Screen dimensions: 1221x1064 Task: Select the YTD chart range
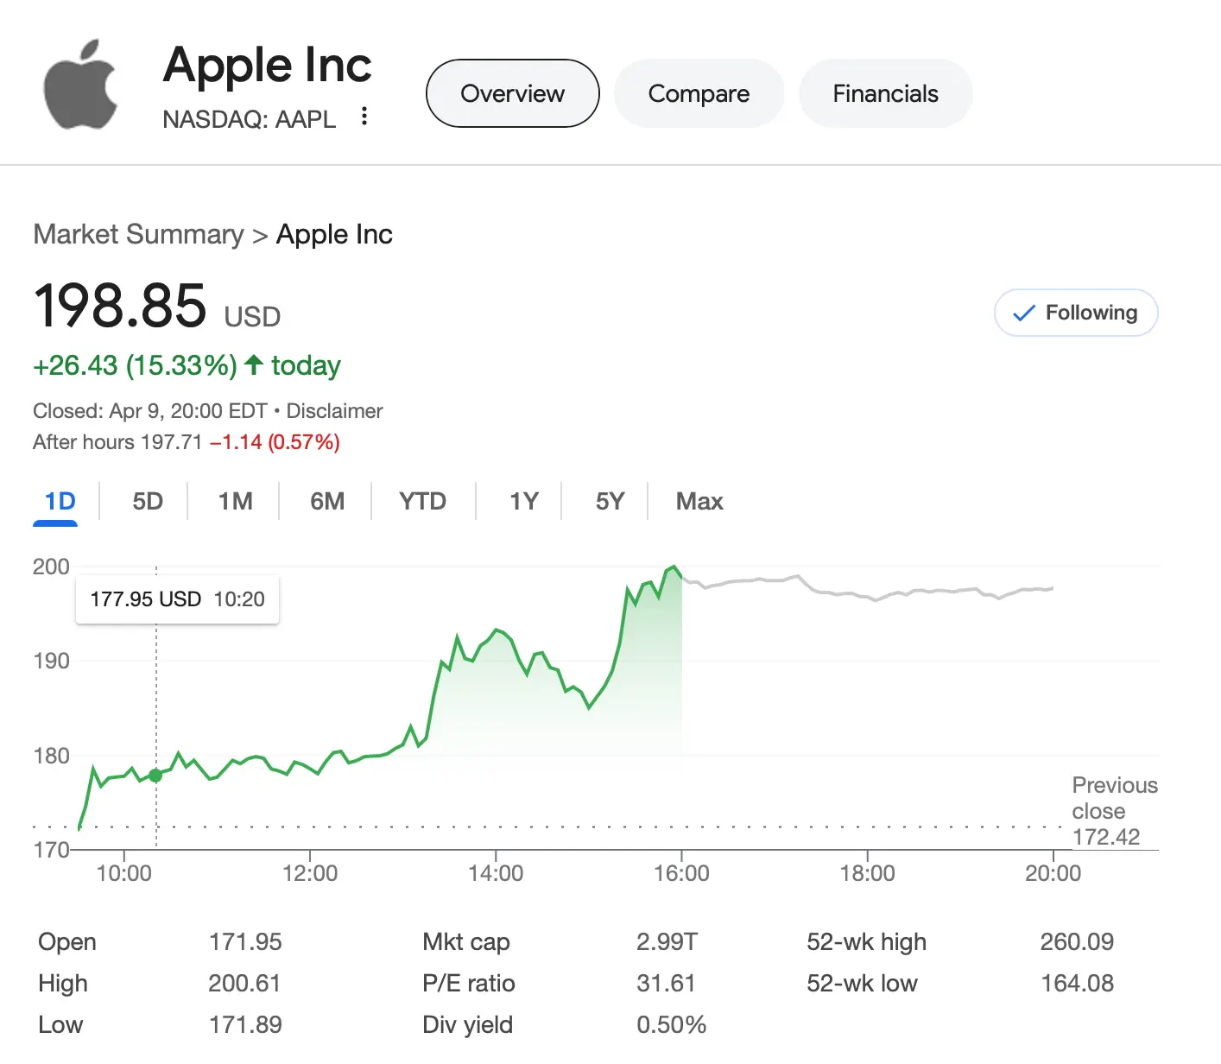click(422, 502)
